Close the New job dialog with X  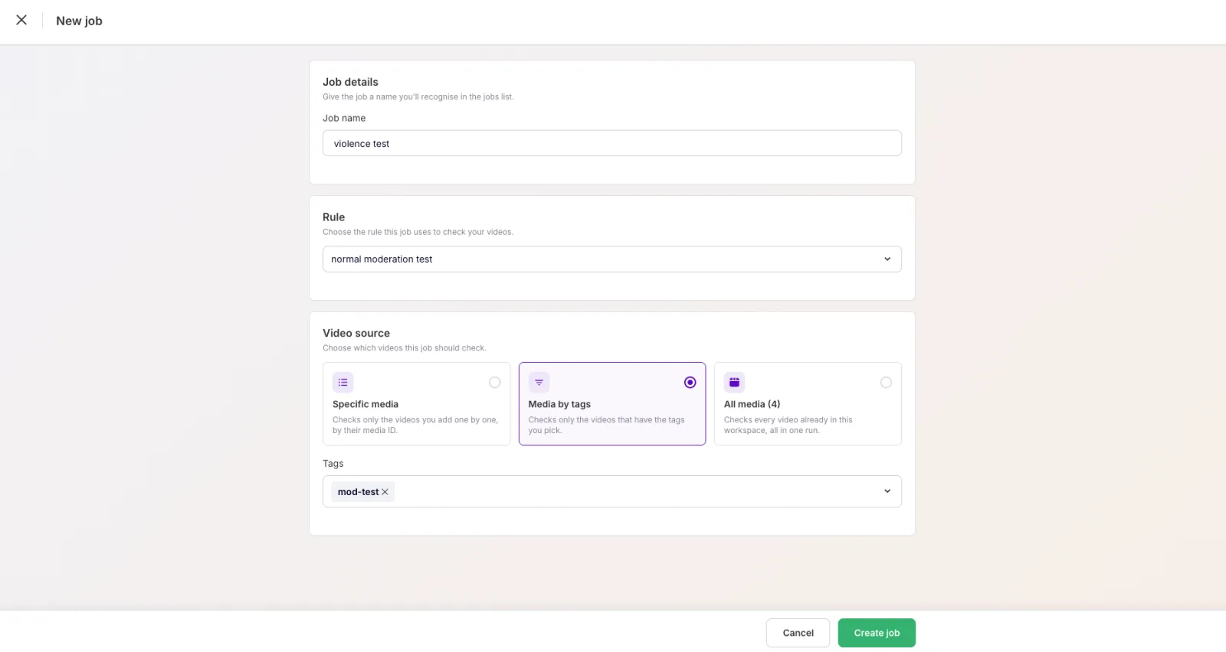[21, 20]
